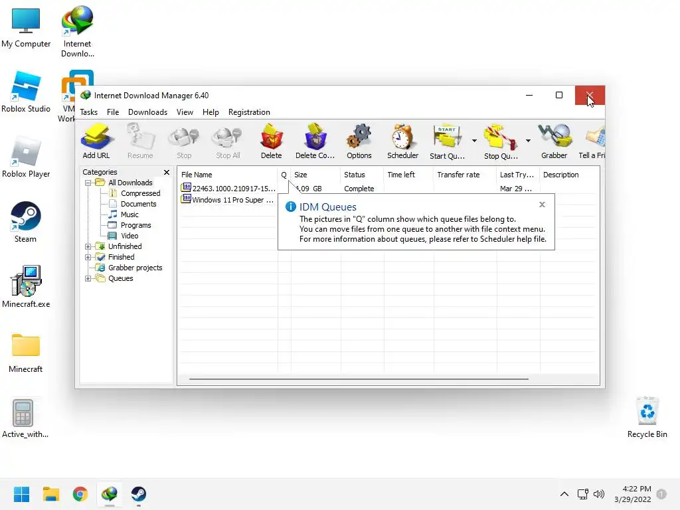This screenshot has height=510, width=680.
Task: Expand the Finished tree node
Action: pyautogui.click(x=88, y=257)
